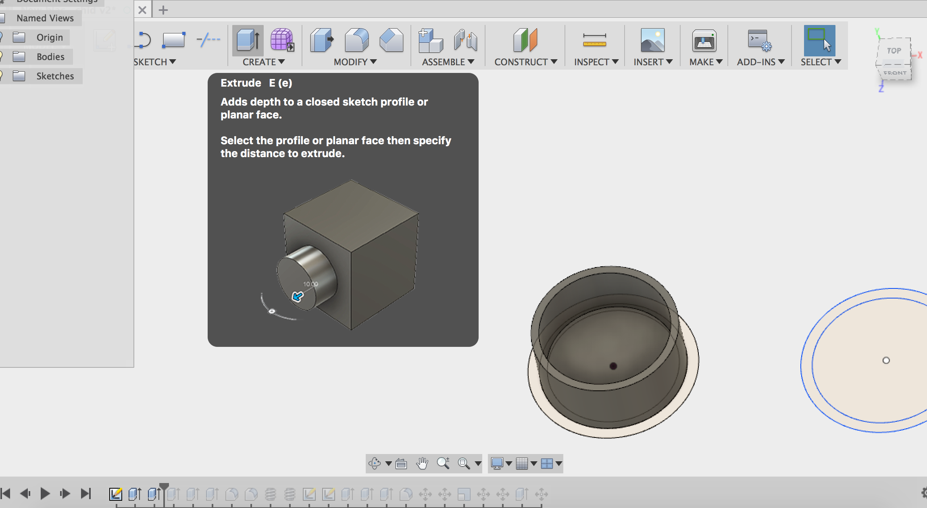
Task: Click the FRONT face of the ViewCube
Action: (895, 73)
